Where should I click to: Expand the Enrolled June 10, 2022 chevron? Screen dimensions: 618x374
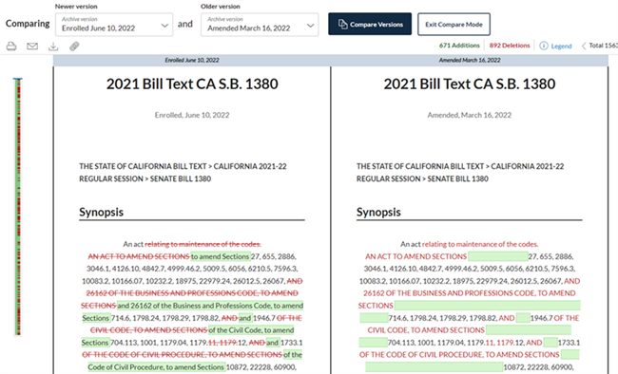164,26
